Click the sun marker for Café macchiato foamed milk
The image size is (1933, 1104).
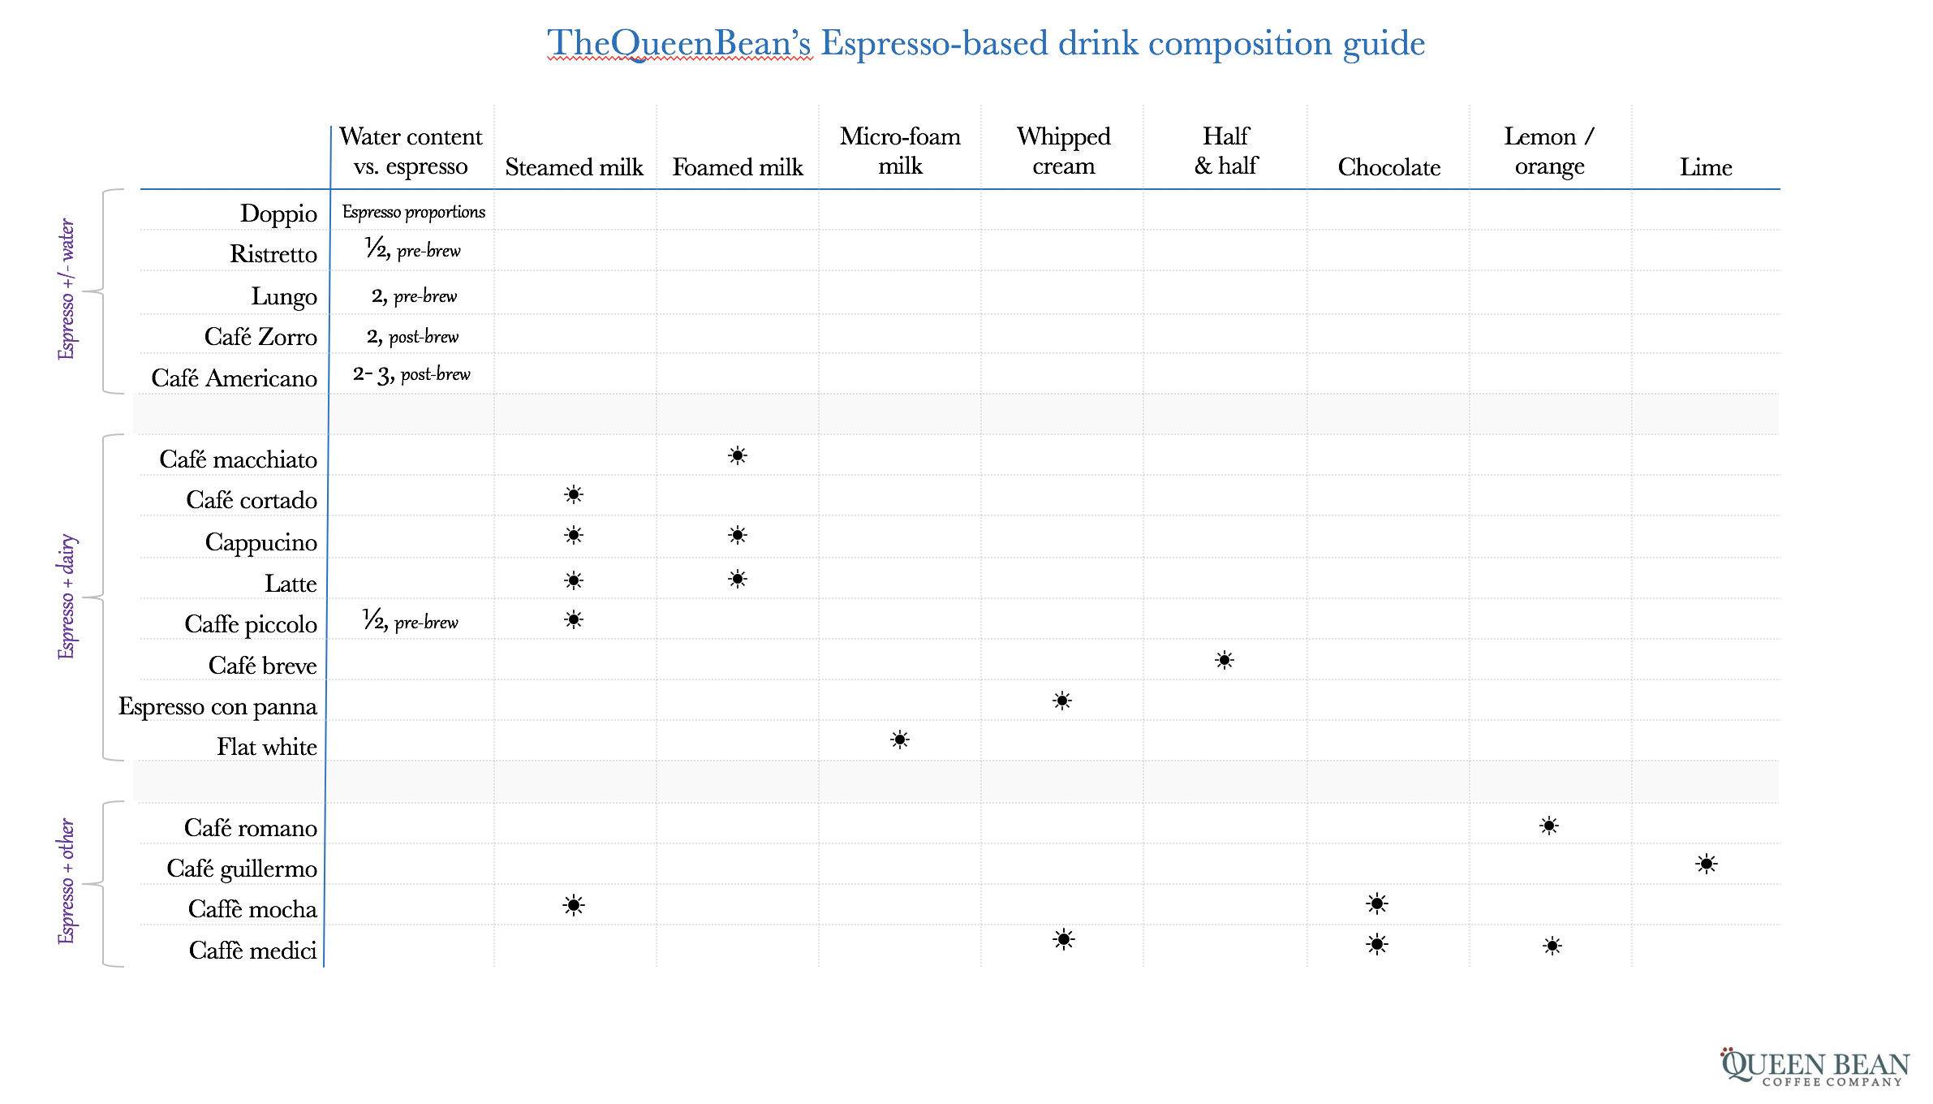click(737, 455)
